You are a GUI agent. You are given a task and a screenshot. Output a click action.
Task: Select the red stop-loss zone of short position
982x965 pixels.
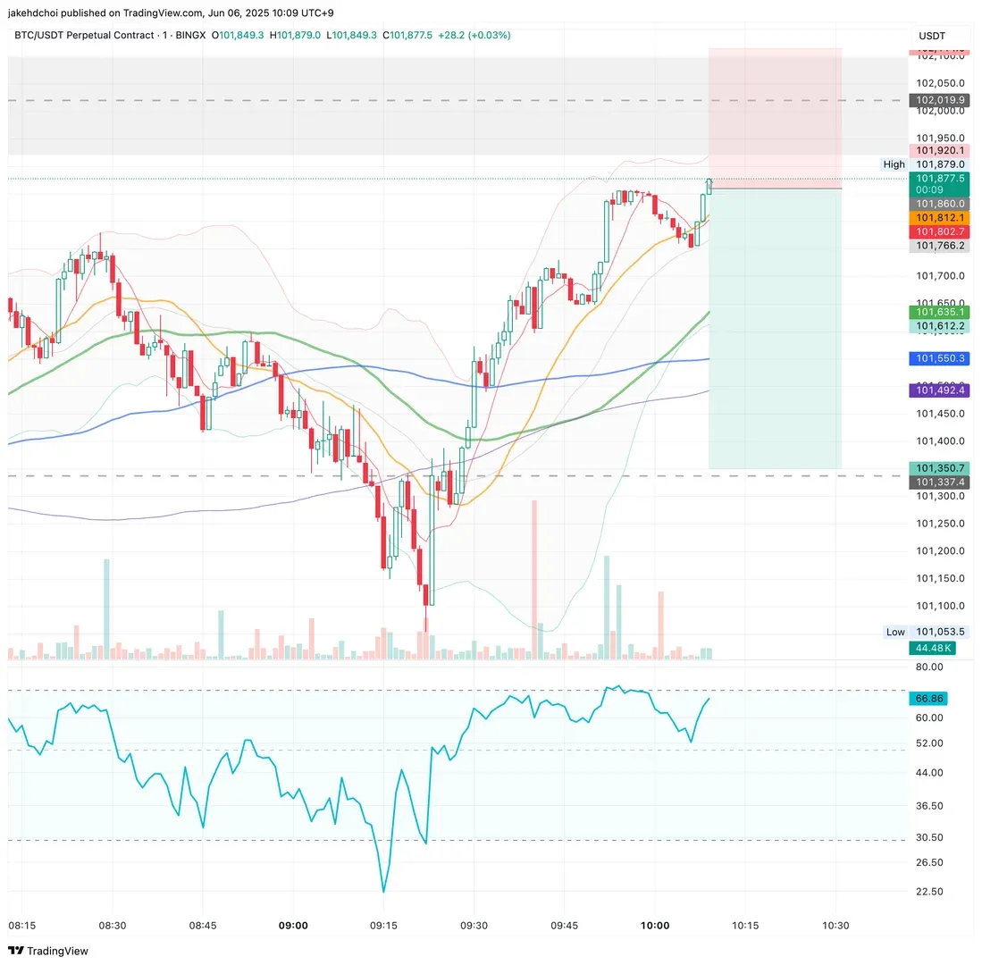776,118
